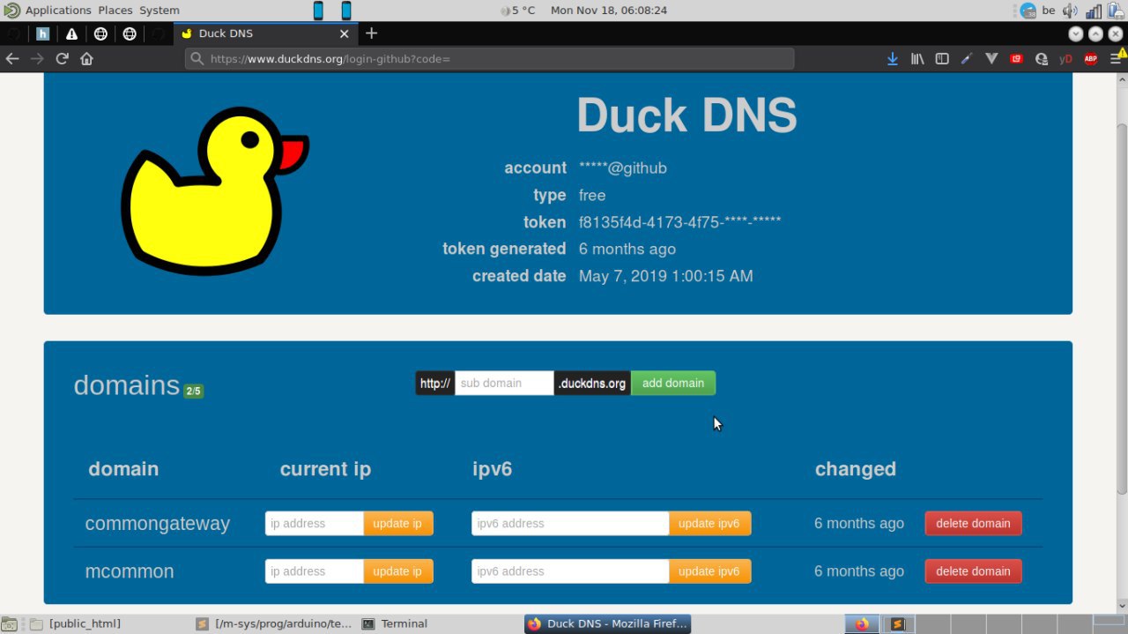Open a new browser tab
The image size is (1128, 634).
tap(371, 34)
